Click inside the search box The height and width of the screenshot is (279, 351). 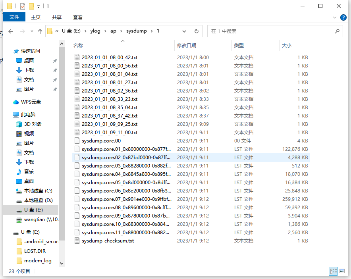(x=274, y=31)
